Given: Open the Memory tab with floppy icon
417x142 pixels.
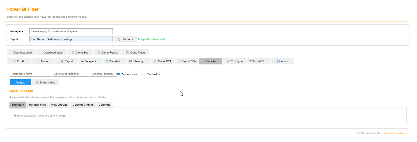Looking at the screenshot, I should point(138,61).
